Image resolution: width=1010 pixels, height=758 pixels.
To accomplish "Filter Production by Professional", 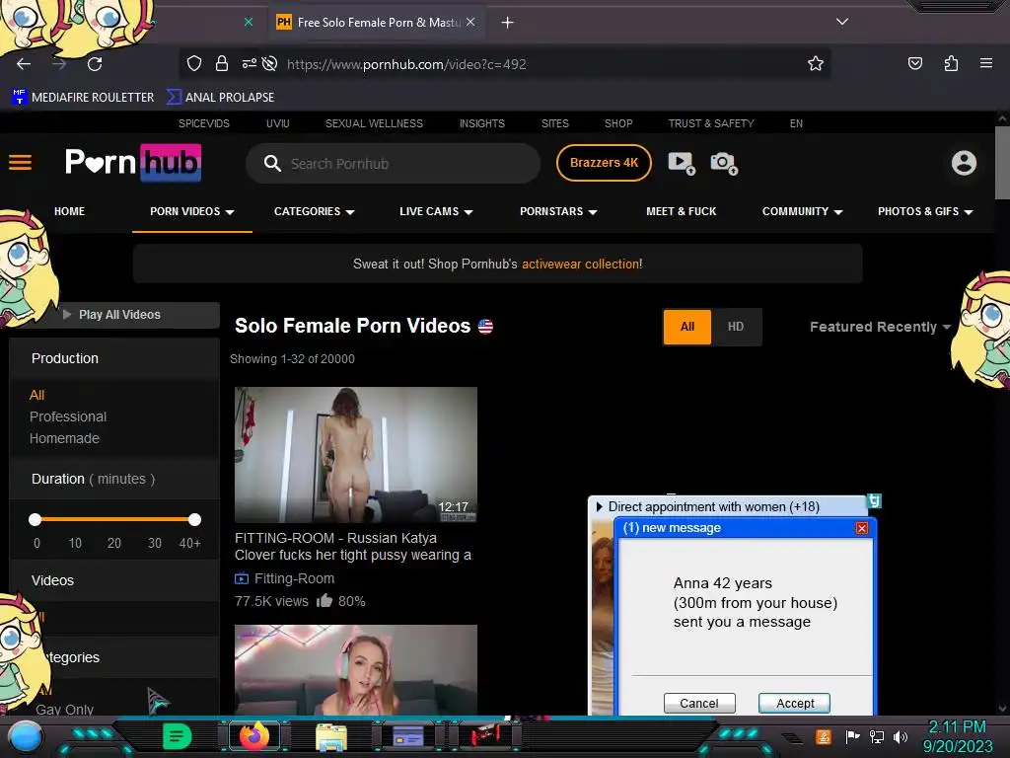I will click(x=68, y=417).
